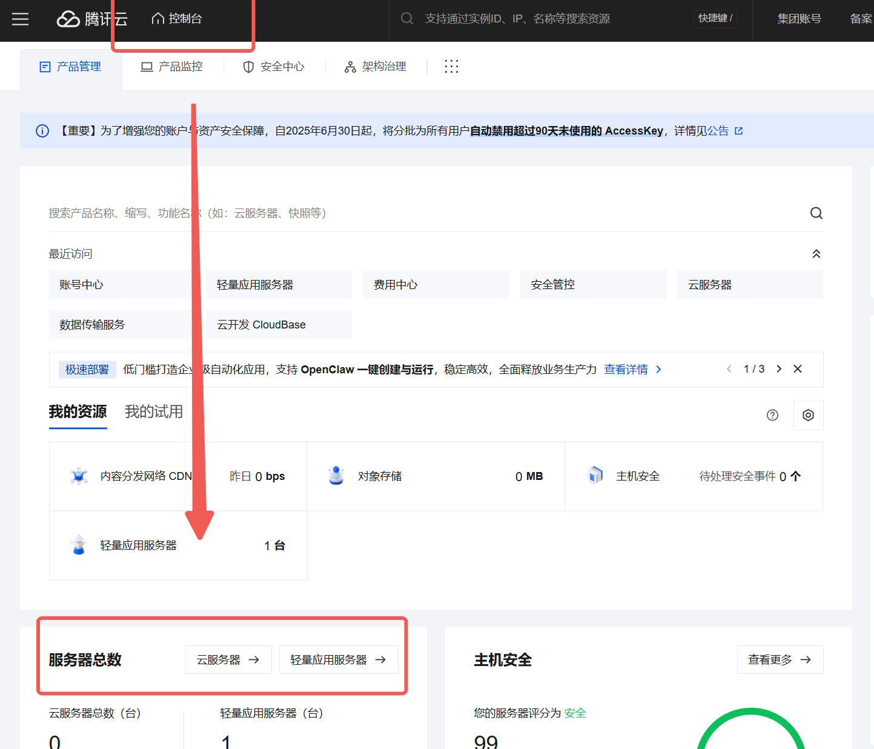874x749 pixels.
Task: Click the 轻量应用服务器 arrow button
Action: pyautogui.click(x=339, y=660)
